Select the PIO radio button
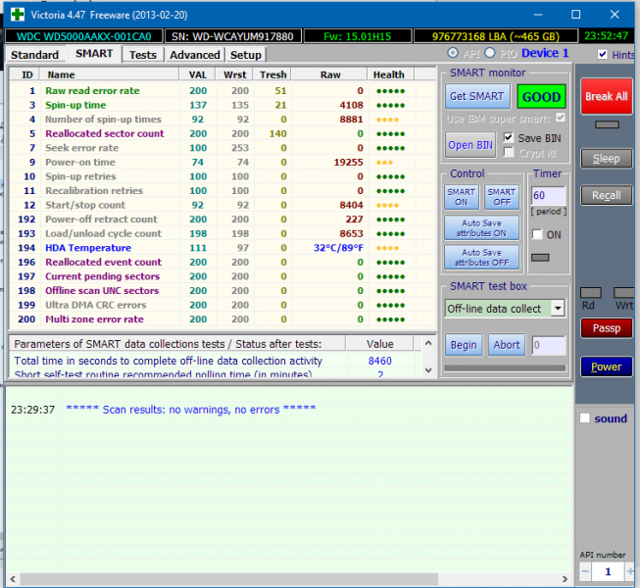The image size is (640, 588). click(x=490, y=53)
